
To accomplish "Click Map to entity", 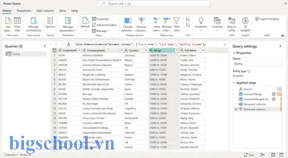I will click(x=232, y=25).
